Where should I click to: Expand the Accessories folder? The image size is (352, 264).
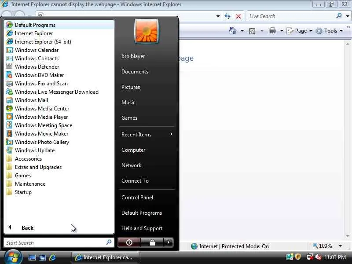pyautogui.click(x=59, y=158)
